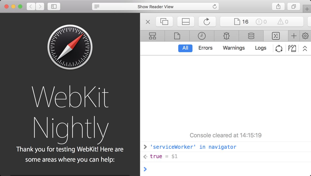Image resolution: width=311 pixels, height=176 pixels.
Task: Filter console by Warnings
Action: coord(234,48)
